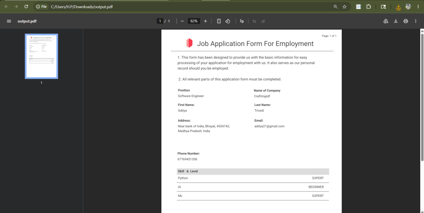The image size is (424, 213).
Task: Click the 'Software Engineer' position value
Action: click(x=191, y=96)
